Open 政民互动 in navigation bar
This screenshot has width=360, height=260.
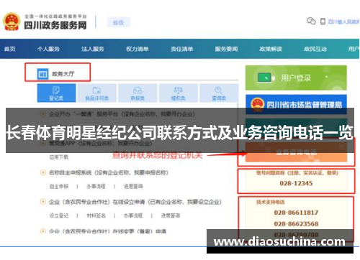point(315,49)
